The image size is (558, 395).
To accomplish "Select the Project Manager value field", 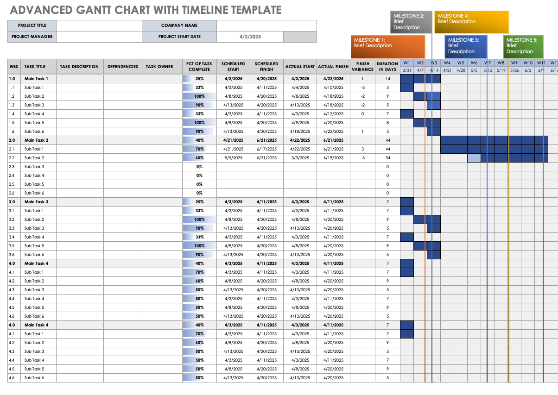I will point(99,37).
